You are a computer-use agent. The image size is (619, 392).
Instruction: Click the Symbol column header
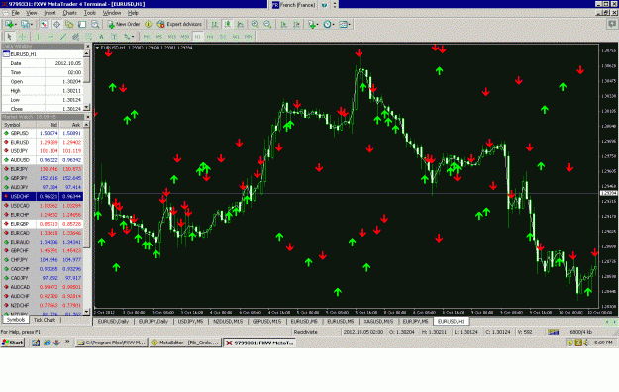pyautogui.click(x=19, y=125)
